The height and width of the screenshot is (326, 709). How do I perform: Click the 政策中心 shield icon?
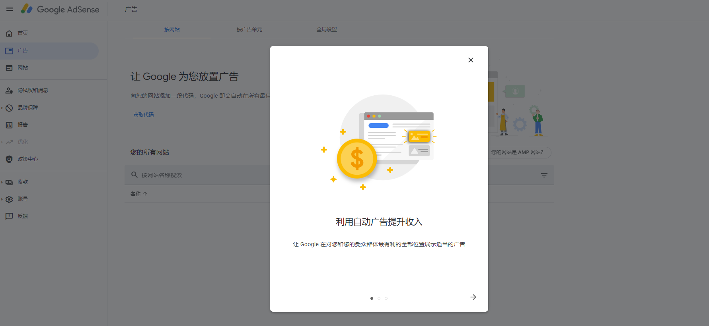point(9,159)
